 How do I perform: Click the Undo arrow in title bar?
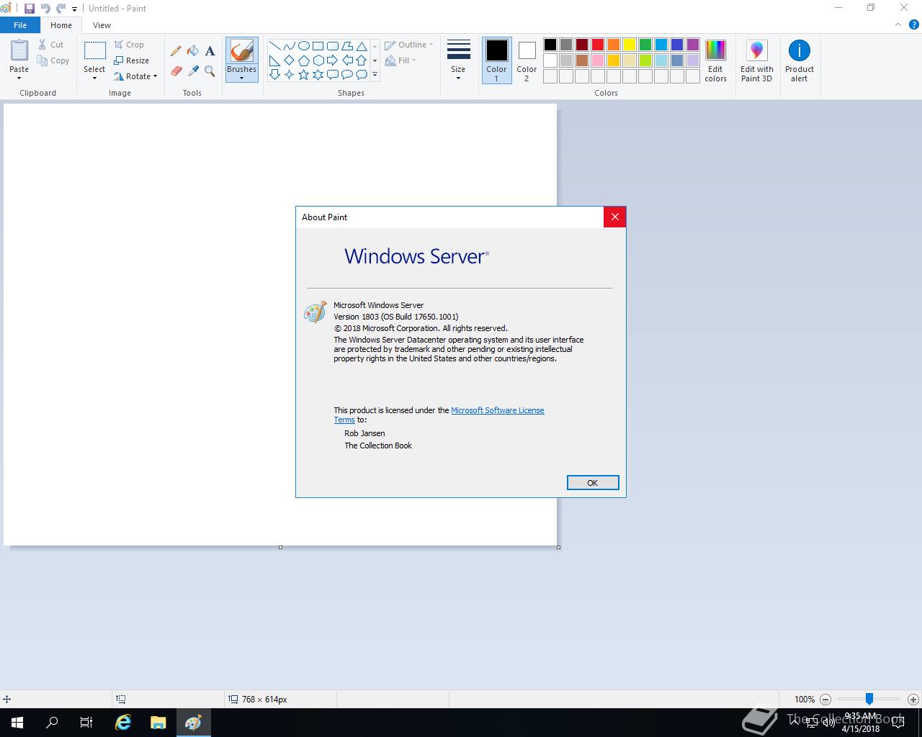pos(45,9)
